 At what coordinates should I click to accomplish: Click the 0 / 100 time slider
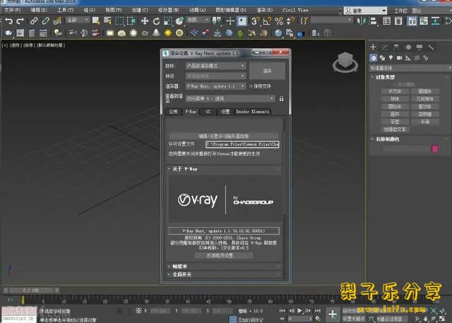pos(31,290)
